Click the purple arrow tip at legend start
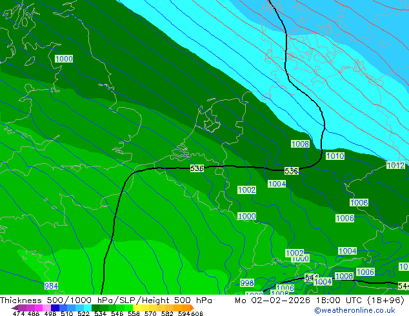409x316 pixels. tap(15, 308)
